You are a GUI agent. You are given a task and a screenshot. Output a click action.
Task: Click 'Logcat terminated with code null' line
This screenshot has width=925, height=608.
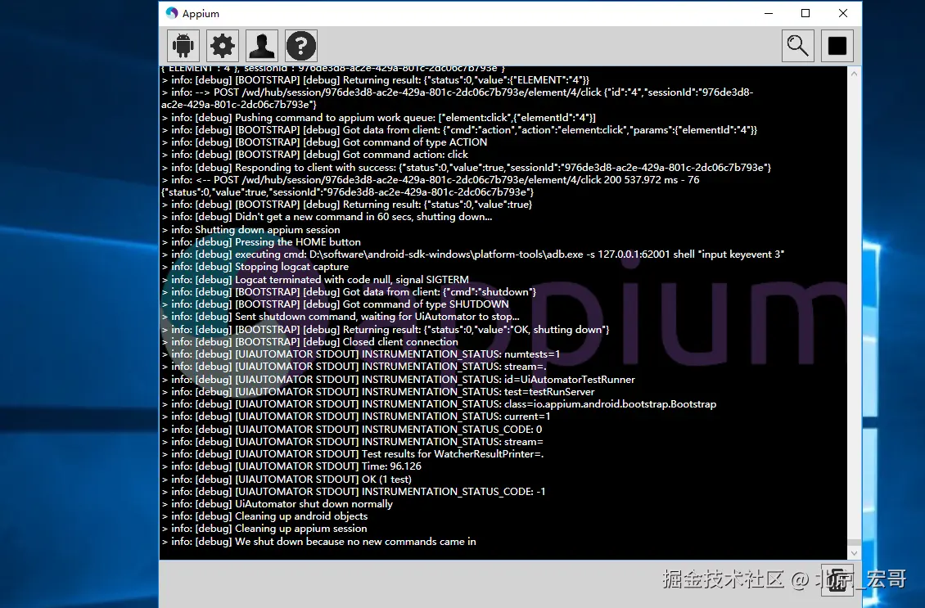[315, 280]
